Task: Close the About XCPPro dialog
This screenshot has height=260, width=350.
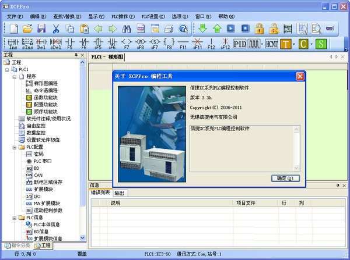Action: click(x=300, y=76)
